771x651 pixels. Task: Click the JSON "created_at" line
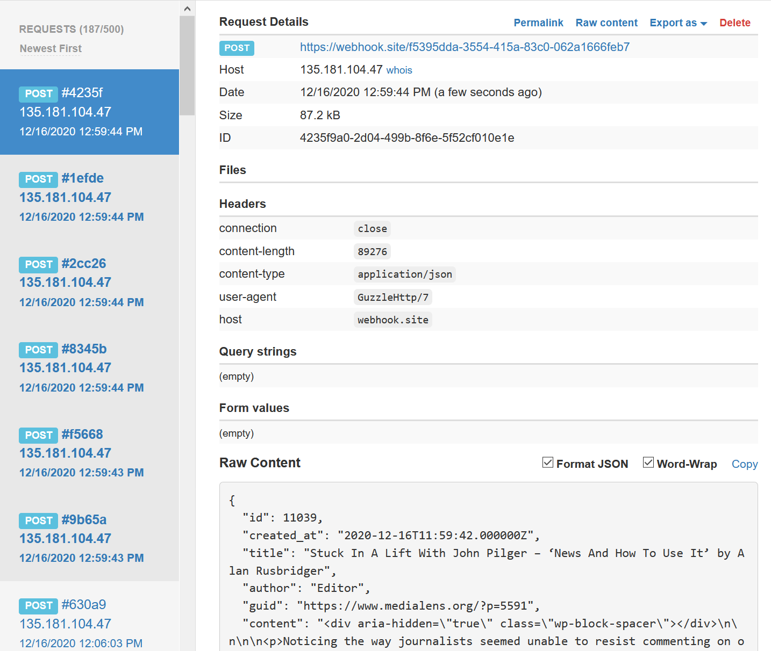pyautogui.click(x=391, y=536)
